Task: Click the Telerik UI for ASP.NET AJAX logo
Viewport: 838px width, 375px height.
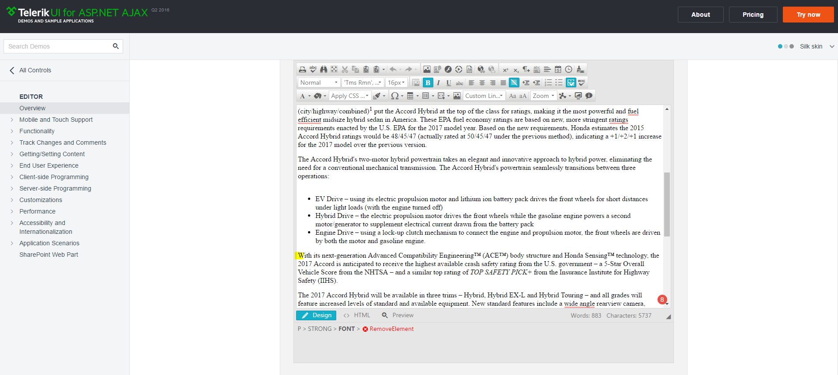Action: (x=77, y=15)
